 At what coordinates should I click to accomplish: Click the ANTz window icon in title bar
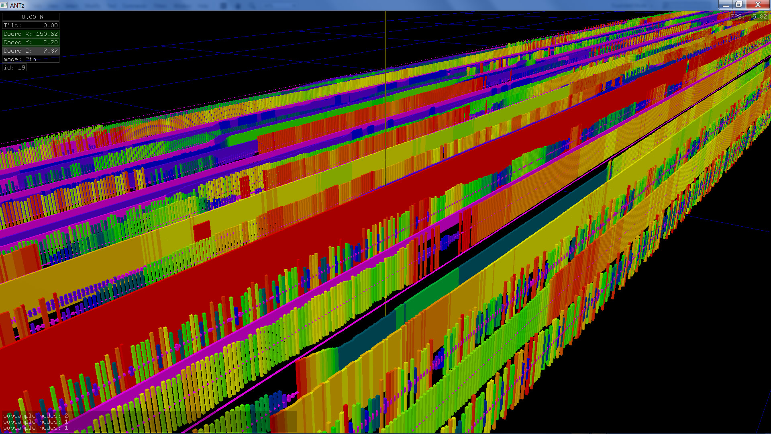click(4, 5)
